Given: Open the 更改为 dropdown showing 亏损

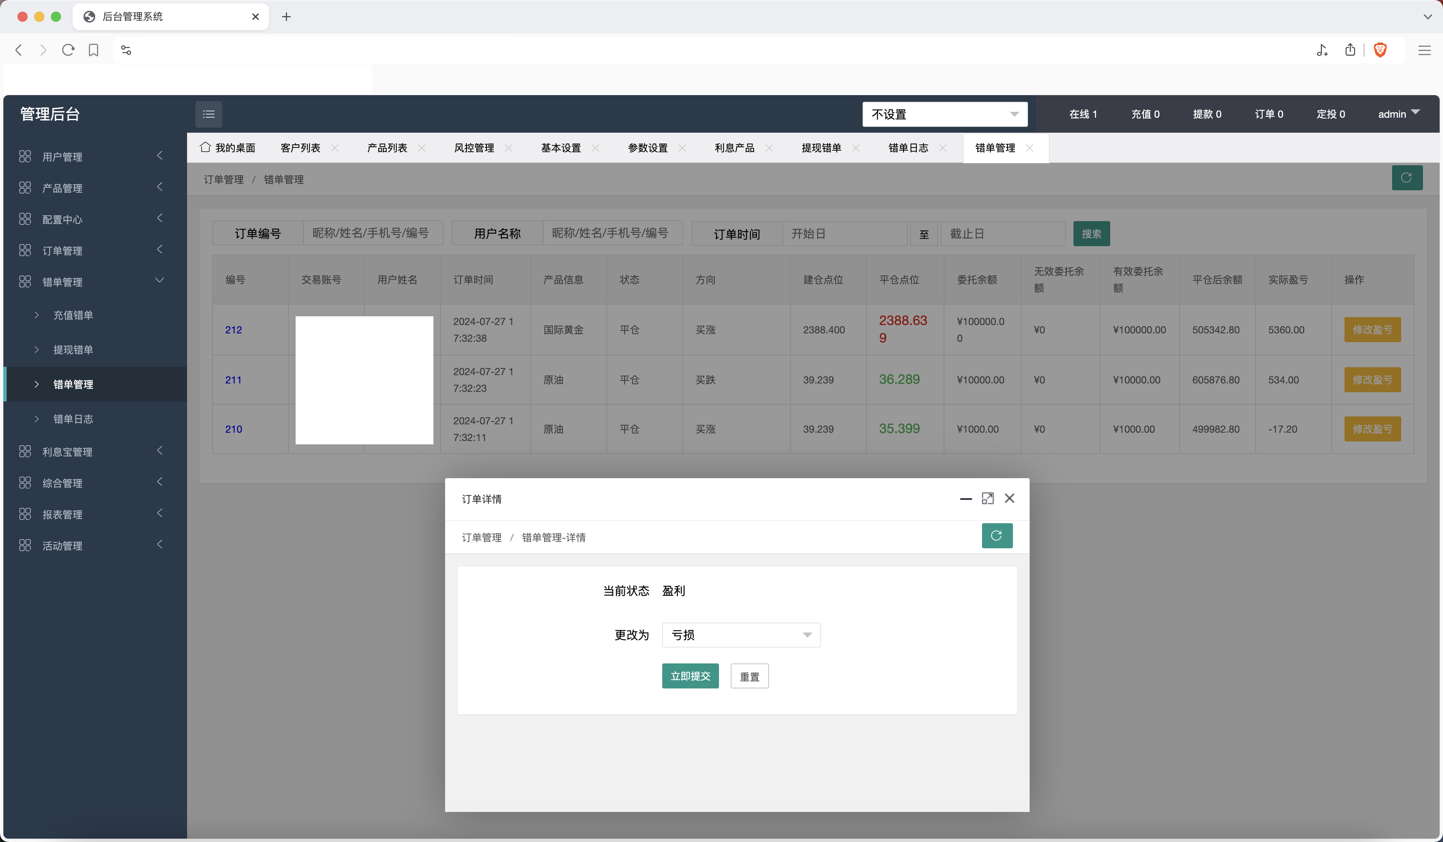Looking at the screenshot, I should pos(741,635).
